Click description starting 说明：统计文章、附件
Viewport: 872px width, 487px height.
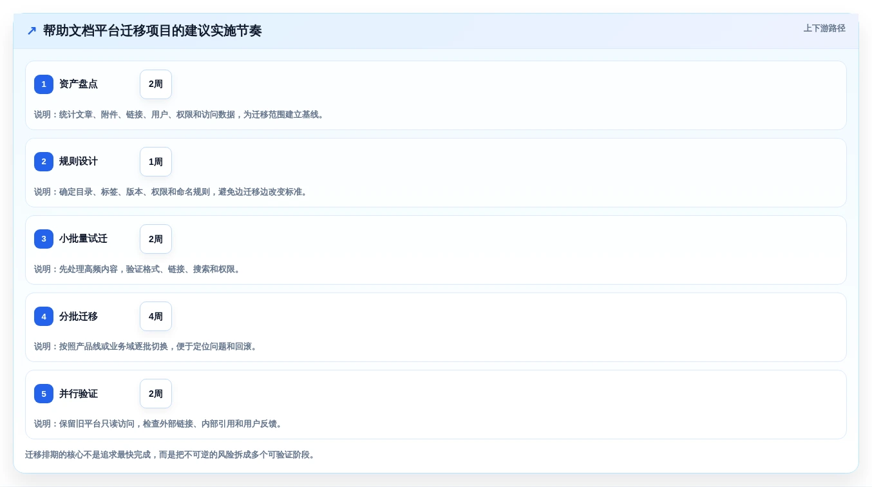tap(180, 115)
